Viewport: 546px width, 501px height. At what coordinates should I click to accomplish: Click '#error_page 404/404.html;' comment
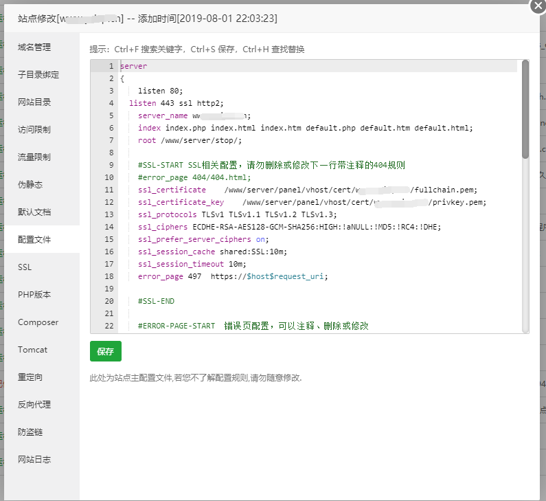[x=194, y=177]
